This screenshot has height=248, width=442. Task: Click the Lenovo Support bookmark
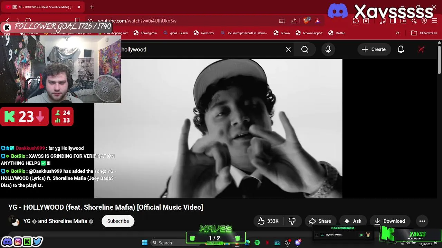[x=309, y=33]
